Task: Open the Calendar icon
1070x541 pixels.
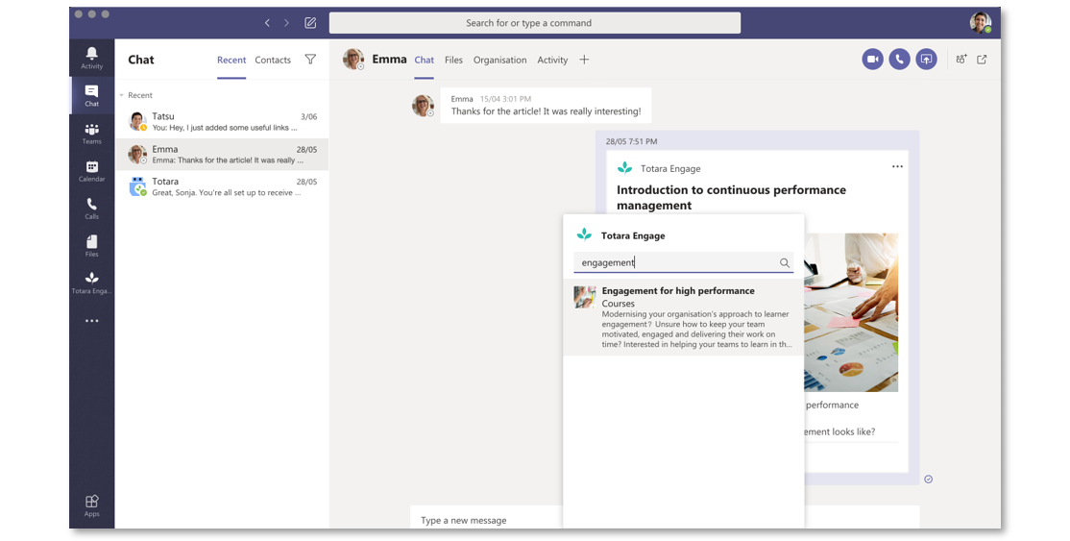Action: coord(91,171)
